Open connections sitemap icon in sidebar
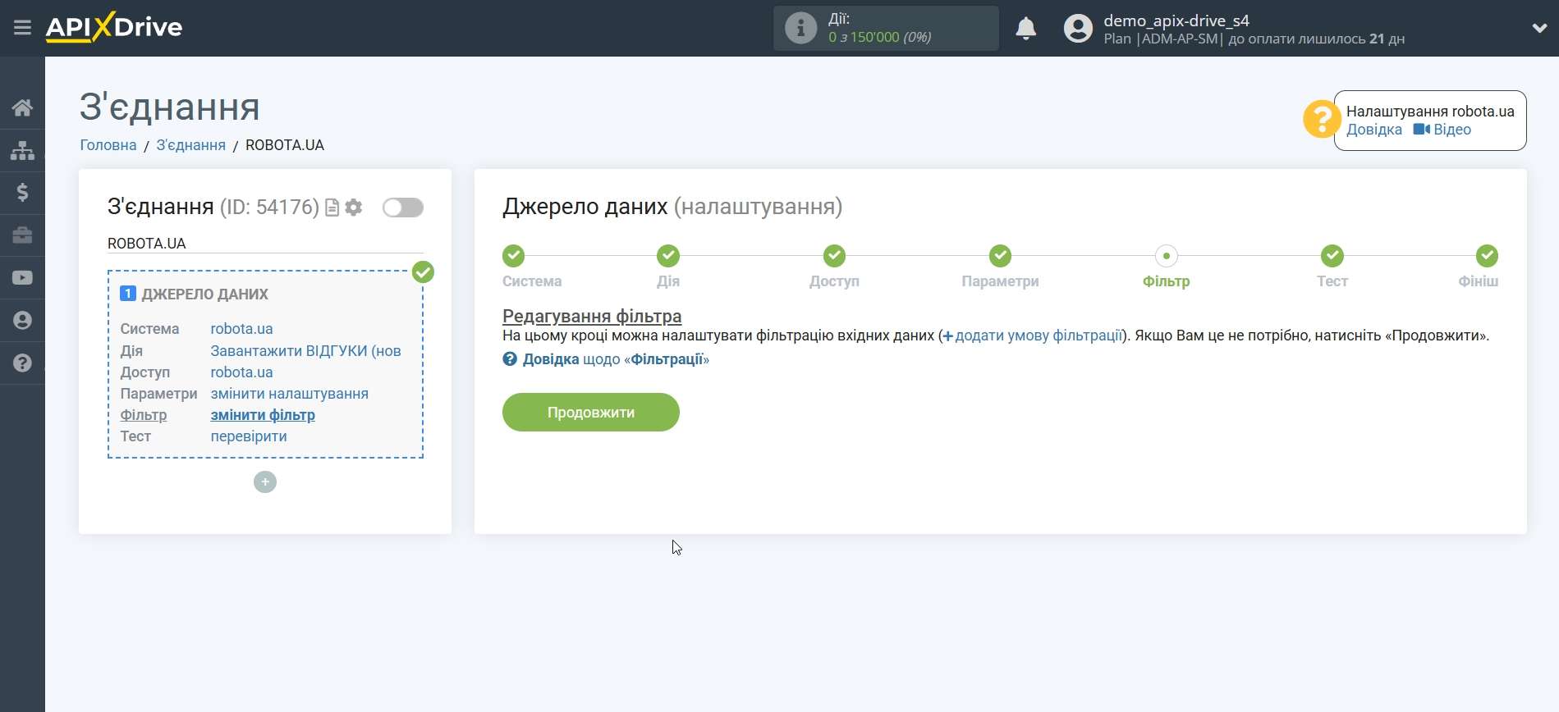This screenshot has height=712, width=1559. tap(22, 150)
